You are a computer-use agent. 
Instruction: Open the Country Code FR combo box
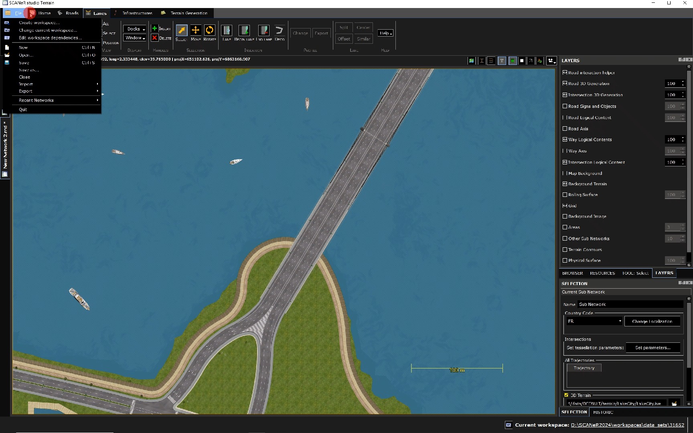(x=594, y=322)
